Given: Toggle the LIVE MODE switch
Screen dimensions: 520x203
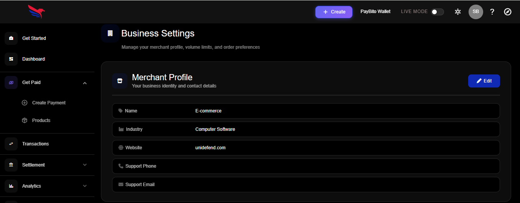Looking at the screenshot, I should click(x=437, y=12).
